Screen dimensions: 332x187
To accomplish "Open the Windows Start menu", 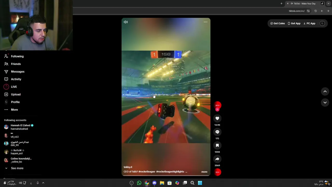I will tap(200, 183).
